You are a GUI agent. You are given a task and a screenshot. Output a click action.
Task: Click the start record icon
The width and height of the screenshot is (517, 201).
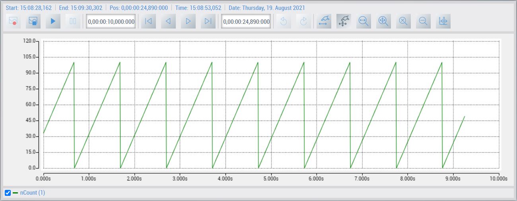click(x=13, y=21)
